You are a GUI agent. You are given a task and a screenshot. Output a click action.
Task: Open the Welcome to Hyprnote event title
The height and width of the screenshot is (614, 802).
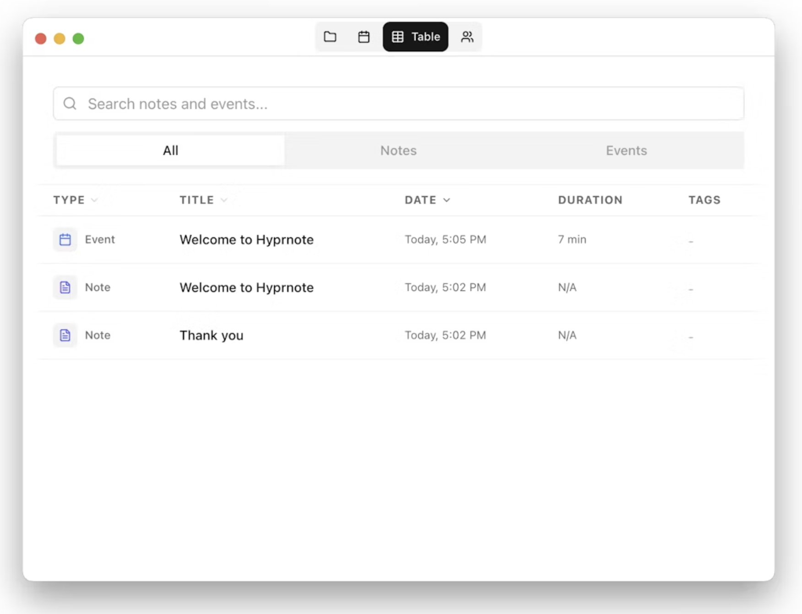click(x=246, y=239)
